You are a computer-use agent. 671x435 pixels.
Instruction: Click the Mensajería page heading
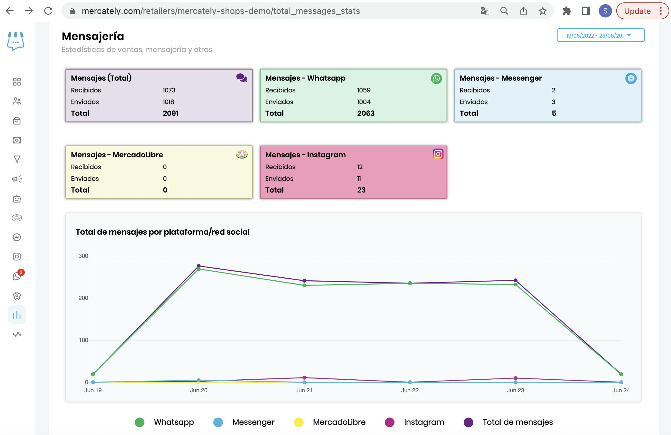93,36
